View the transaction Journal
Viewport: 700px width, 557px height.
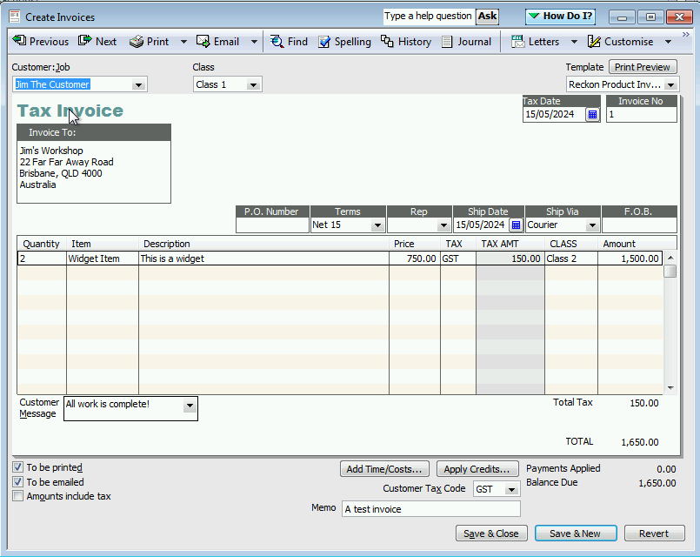click(x=466, y=42)
